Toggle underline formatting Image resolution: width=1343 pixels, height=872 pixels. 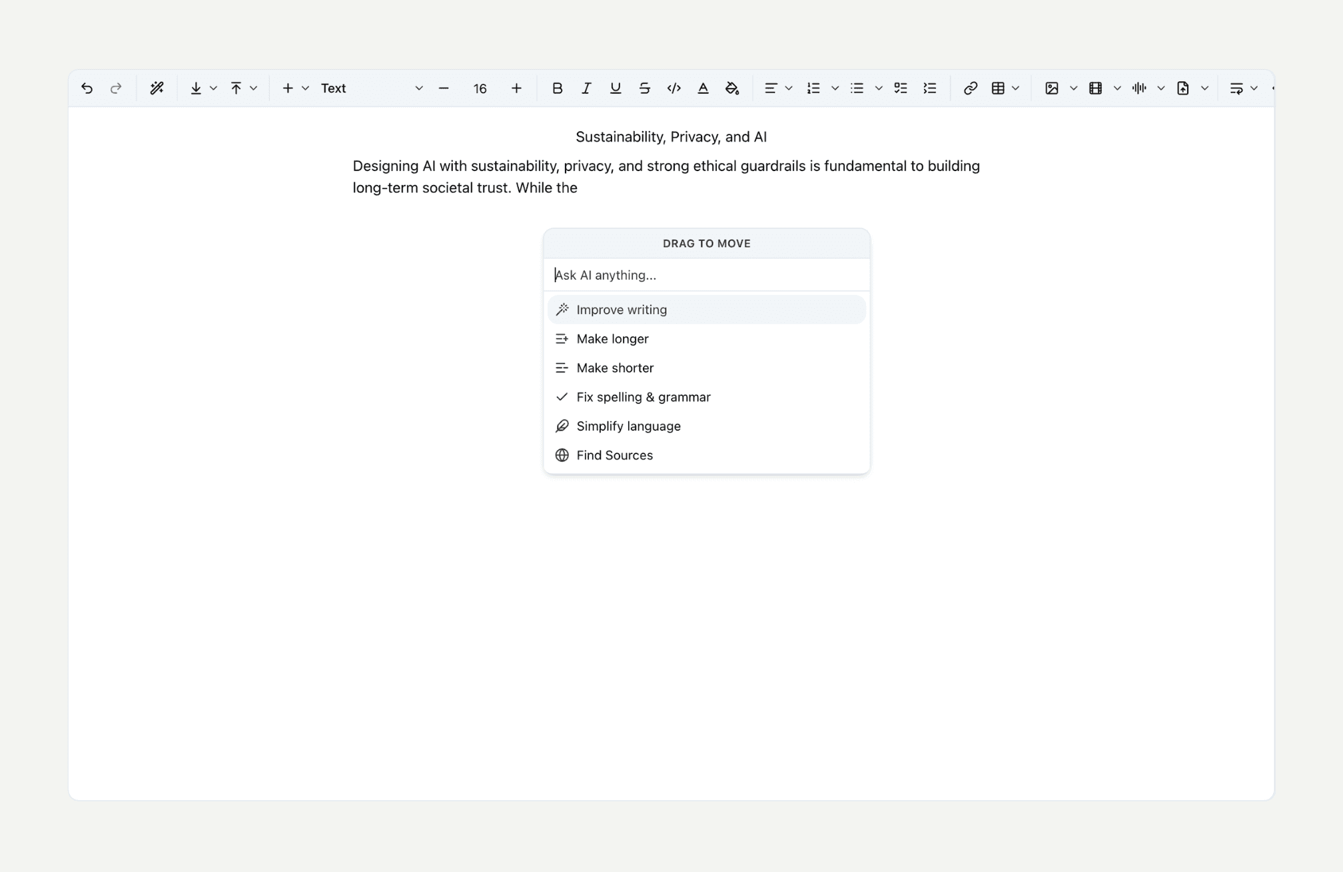click(615, 89)
